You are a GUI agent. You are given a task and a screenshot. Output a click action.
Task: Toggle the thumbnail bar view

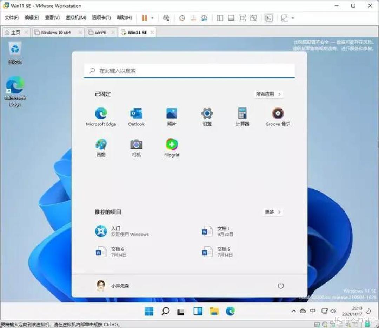[231, 18]
